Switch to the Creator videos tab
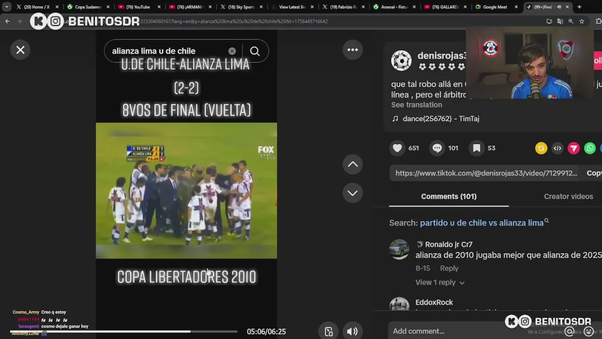Screen dimensions: 602x339 click(x=568, y=196)
